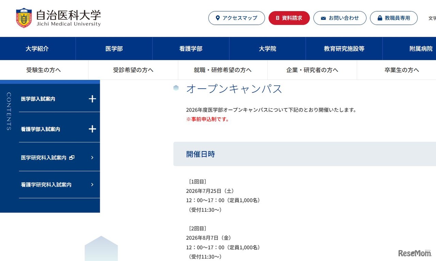Click the chevron next to 医学研究科入試案内
This screenshot has height=261, width=436.
[x=92, y=158]
